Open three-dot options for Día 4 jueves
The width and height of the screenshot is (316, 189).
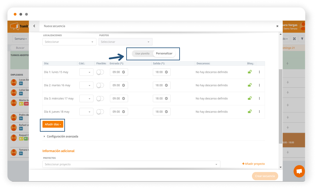(x=259, y=111)
